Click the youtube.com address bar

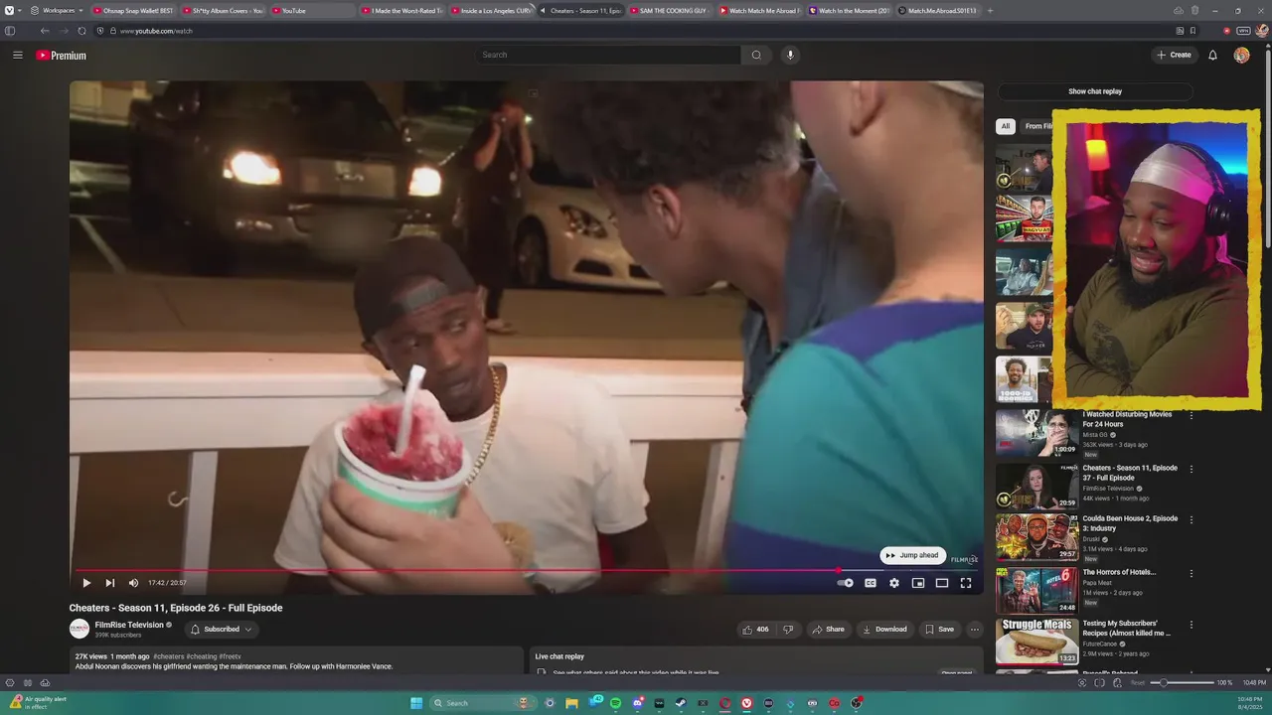[636, 31]
